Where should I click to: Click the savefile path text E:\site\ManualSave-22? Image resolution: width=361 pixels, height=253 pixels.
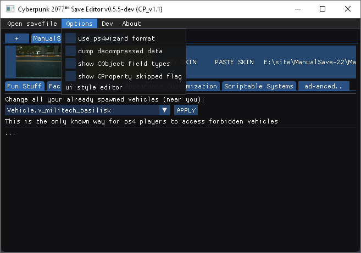(x=309, y=62)
